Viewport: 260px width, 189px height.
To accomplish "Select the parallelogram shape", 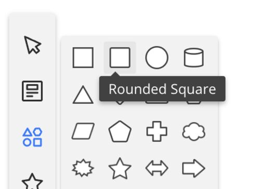I will click(x=83, y=131).
